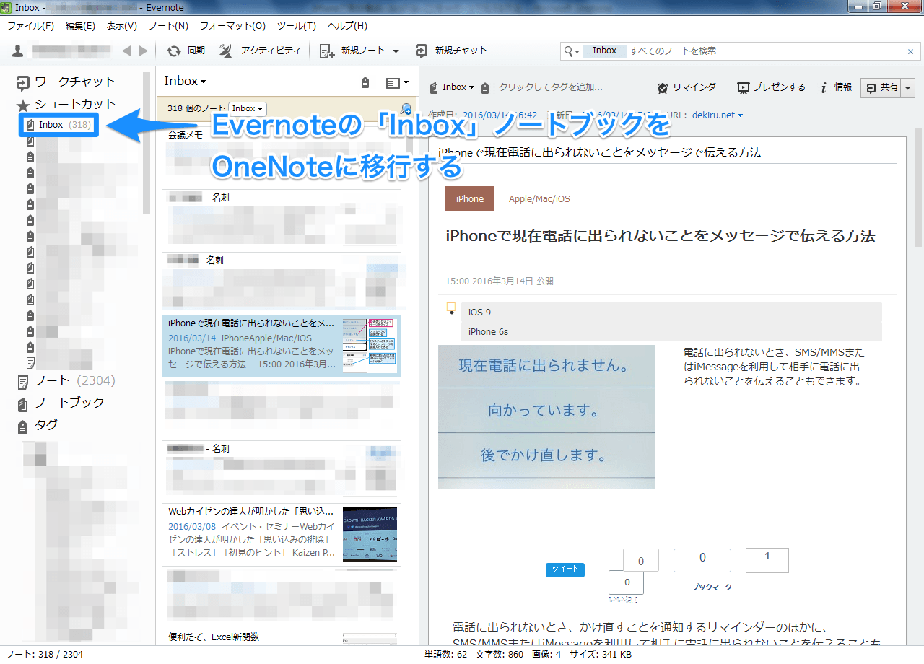Open search options magnifier dropdown
The width and height of the screenshot is (924, 664).
[x=572, y=51]
